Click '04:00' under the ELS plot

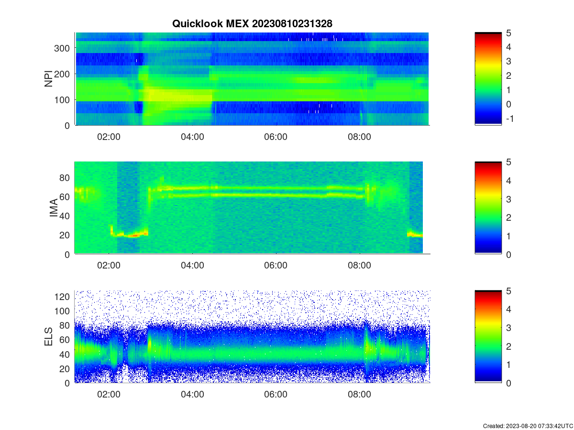[x=192, y=394]
